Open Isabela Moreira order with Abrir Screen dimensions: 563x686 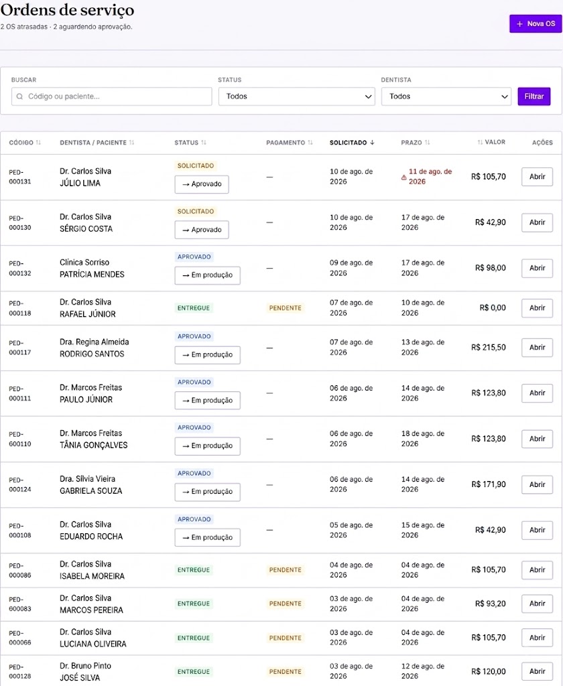[537, 570]
